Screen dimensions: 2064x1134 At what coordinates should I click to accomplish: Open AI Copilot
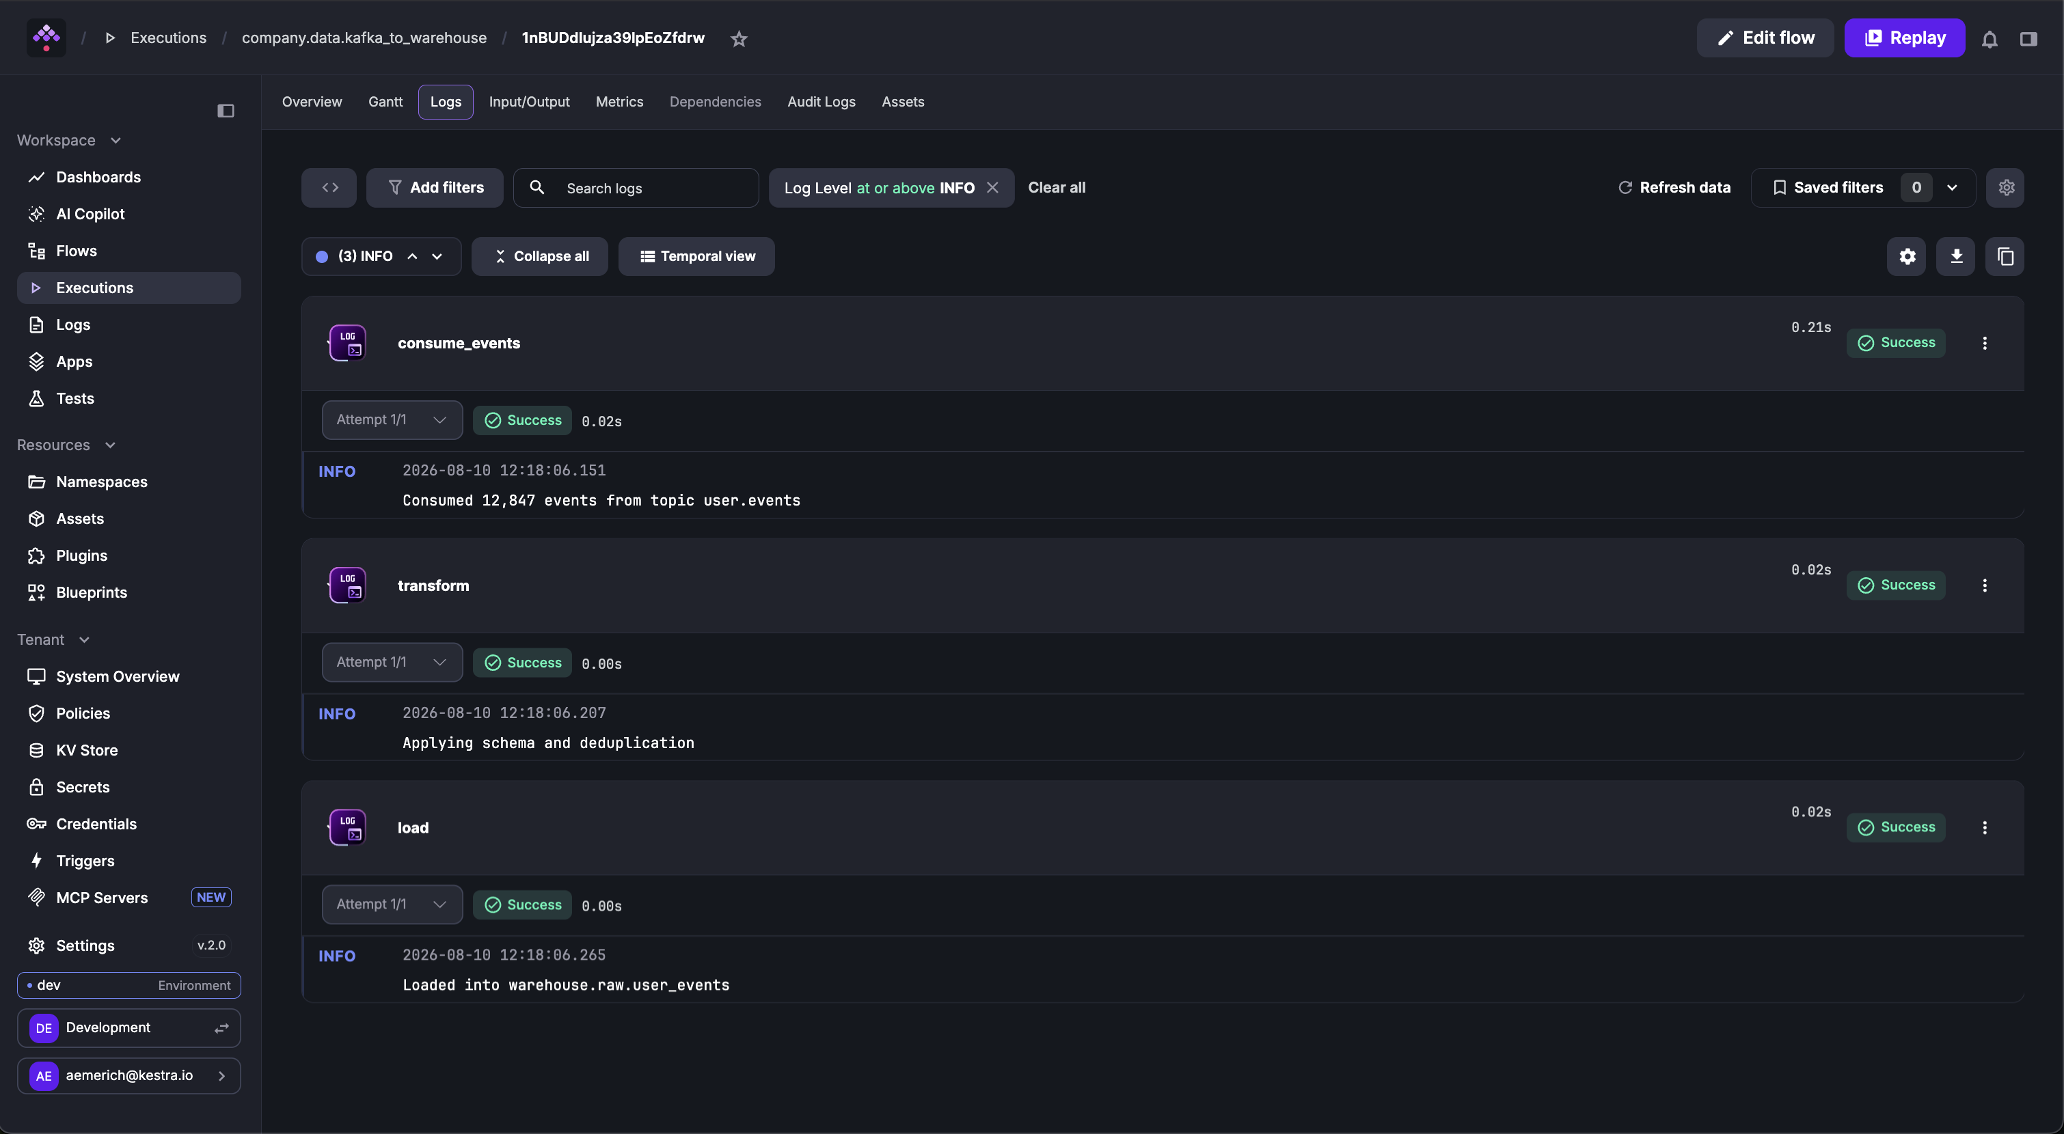(x=129, y=214)
